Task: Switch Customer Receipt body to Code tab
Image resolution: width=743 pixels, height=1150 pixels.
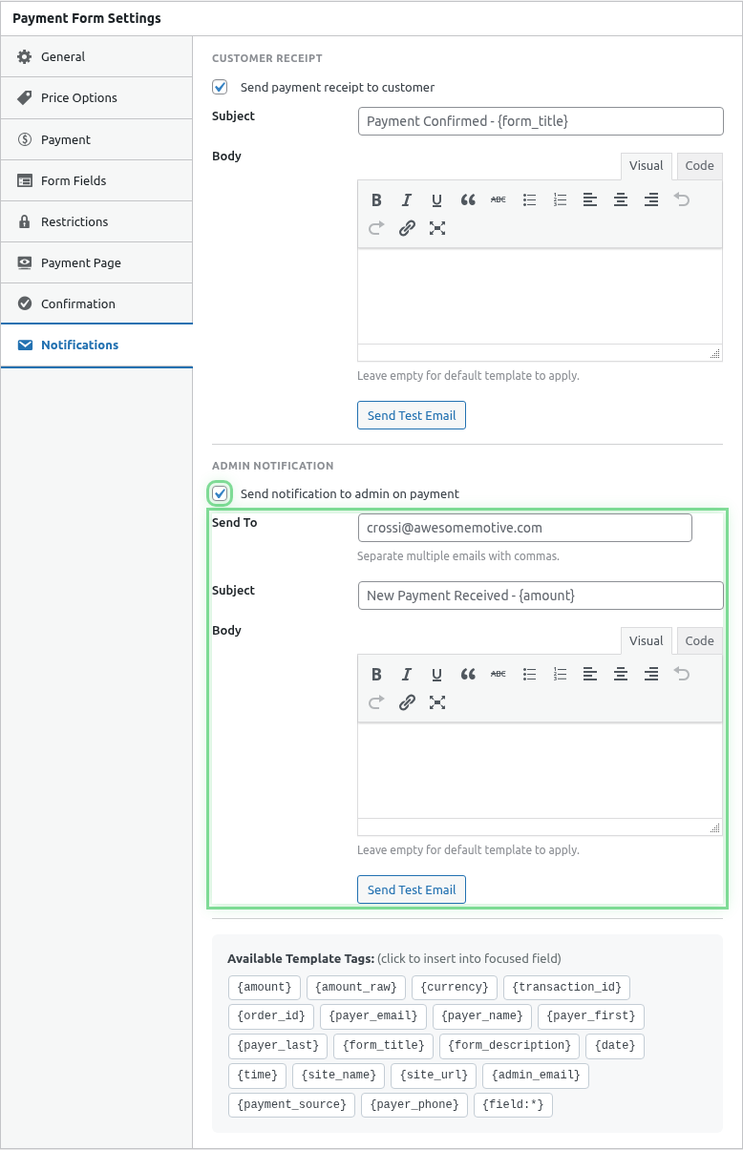Action: (x=700, y=166)
